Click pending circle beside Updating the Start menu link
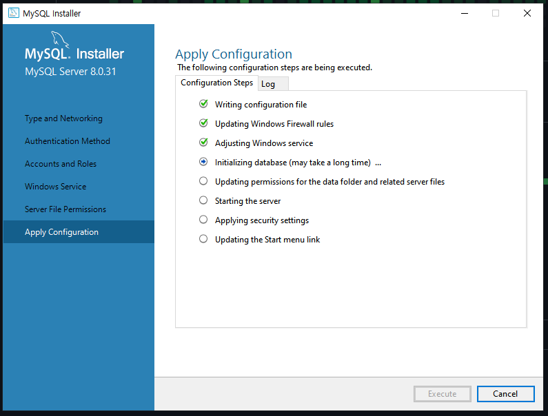 tap(203, 239)
